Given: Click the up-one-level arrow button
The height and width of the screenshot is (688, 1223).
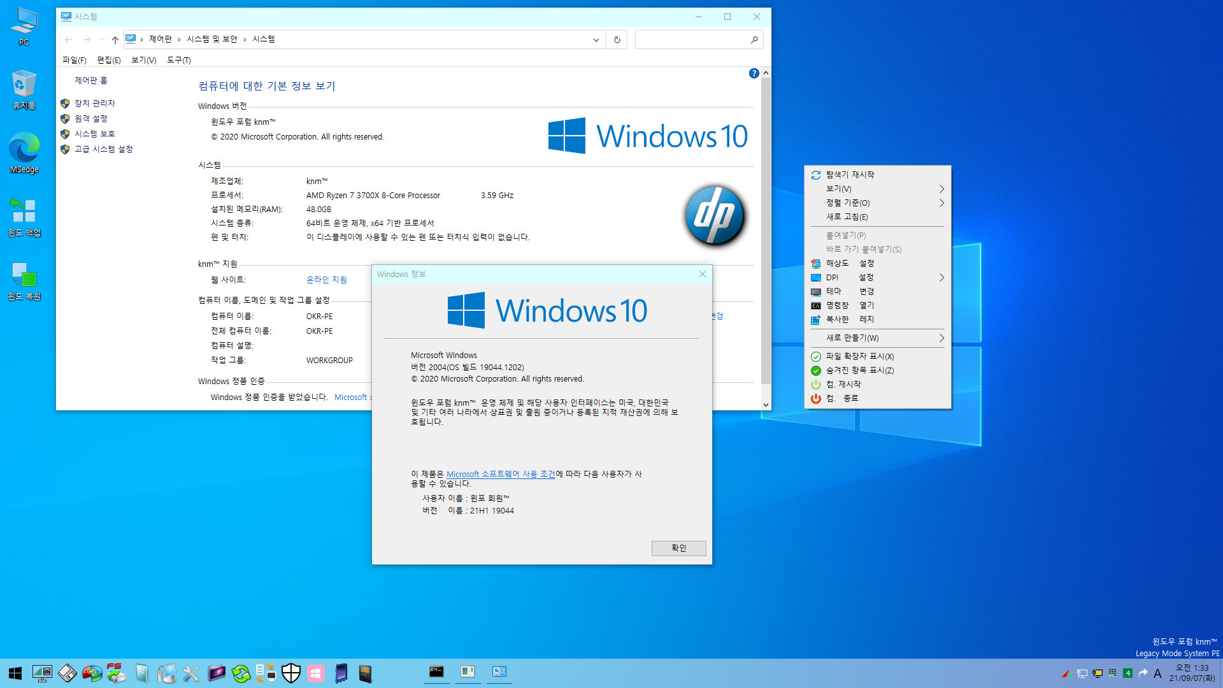Looking at the screenshot, I should click(115, 39).
